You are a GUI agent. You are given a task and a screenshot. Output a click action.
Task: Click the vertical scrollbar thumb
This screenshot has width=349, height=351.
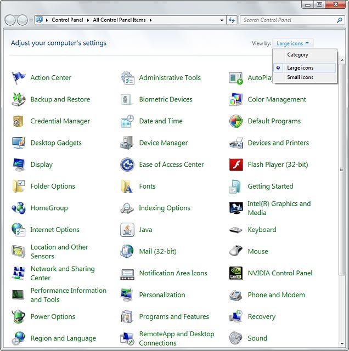coord(342,169)
